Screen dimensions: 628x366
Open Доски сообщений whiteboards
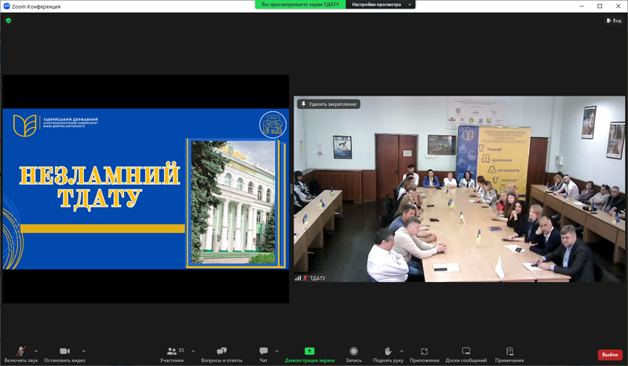point(466,355)
